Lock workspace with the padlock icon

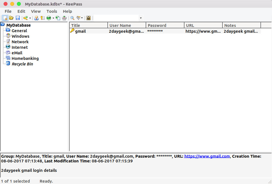coord(88,18)
